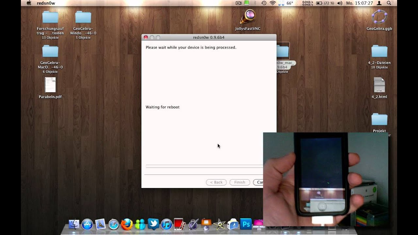Open iMovie star icon in dock

pyautogui.click(x=220, y=224)
